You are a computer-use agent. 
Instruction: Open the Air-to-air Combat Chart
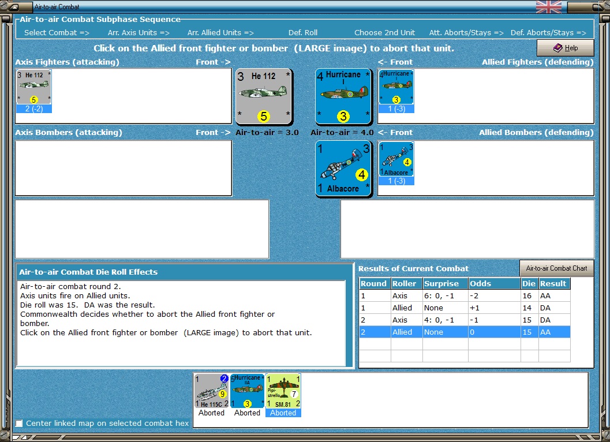click(x=556, y=268)
